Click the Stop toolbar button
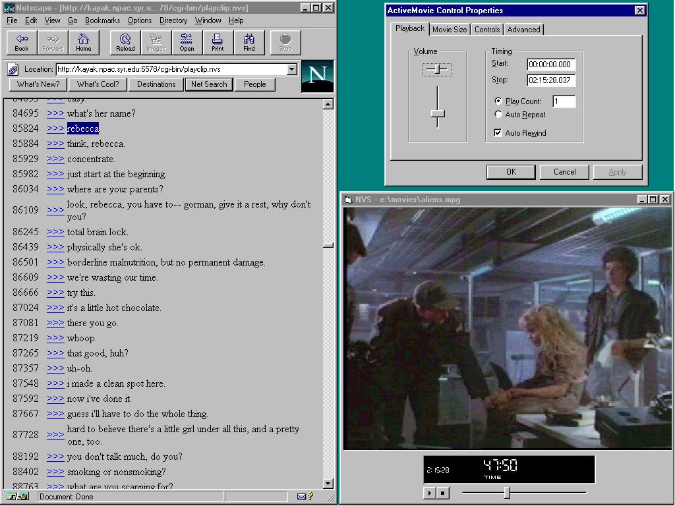 pyautogui.click(x=285, y=43)
